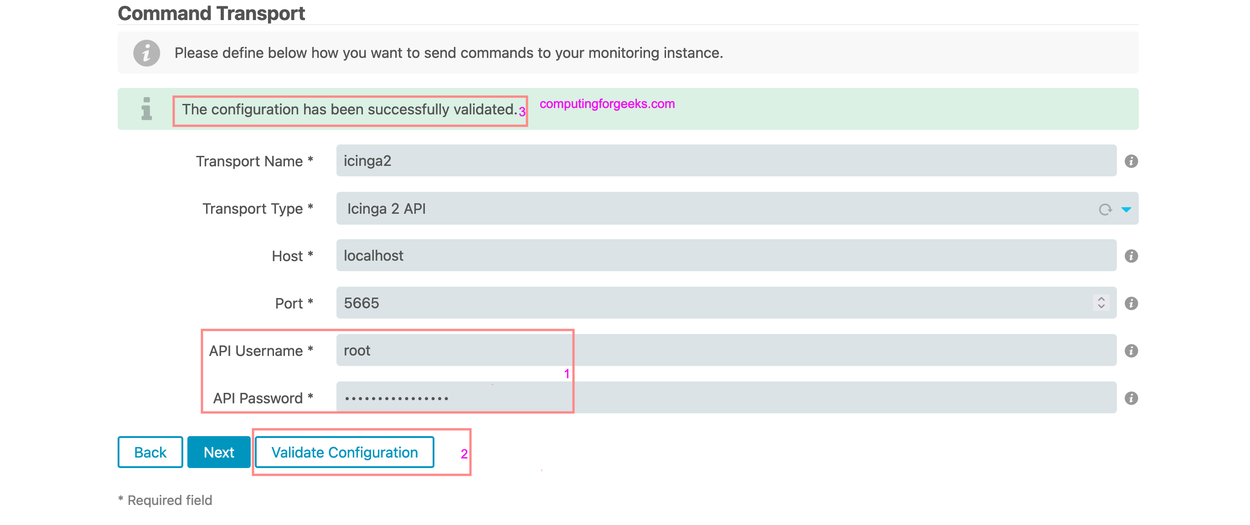Click the 'Command Transport' heading
The image size is (1250, 525).
(211, 13)
